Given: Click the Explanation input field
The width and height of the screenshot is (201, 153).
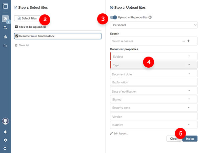Looking at the screenshot, I should point(153,82).
